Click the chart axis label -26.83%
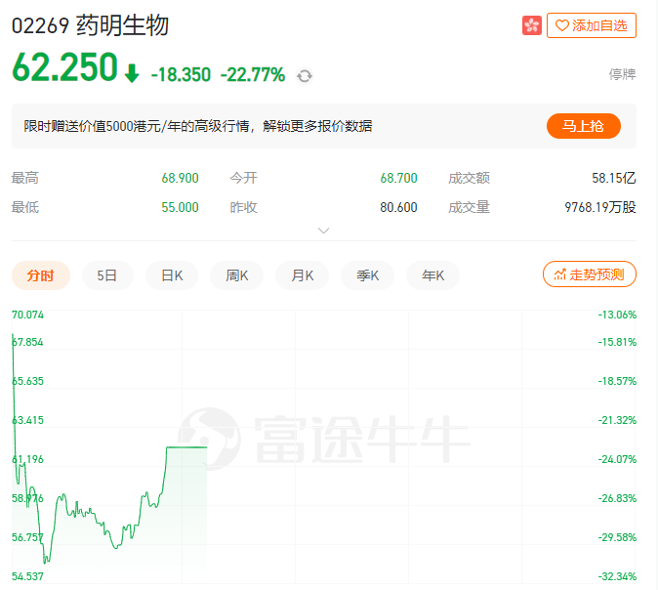658x590 pixels. point(617,498)
